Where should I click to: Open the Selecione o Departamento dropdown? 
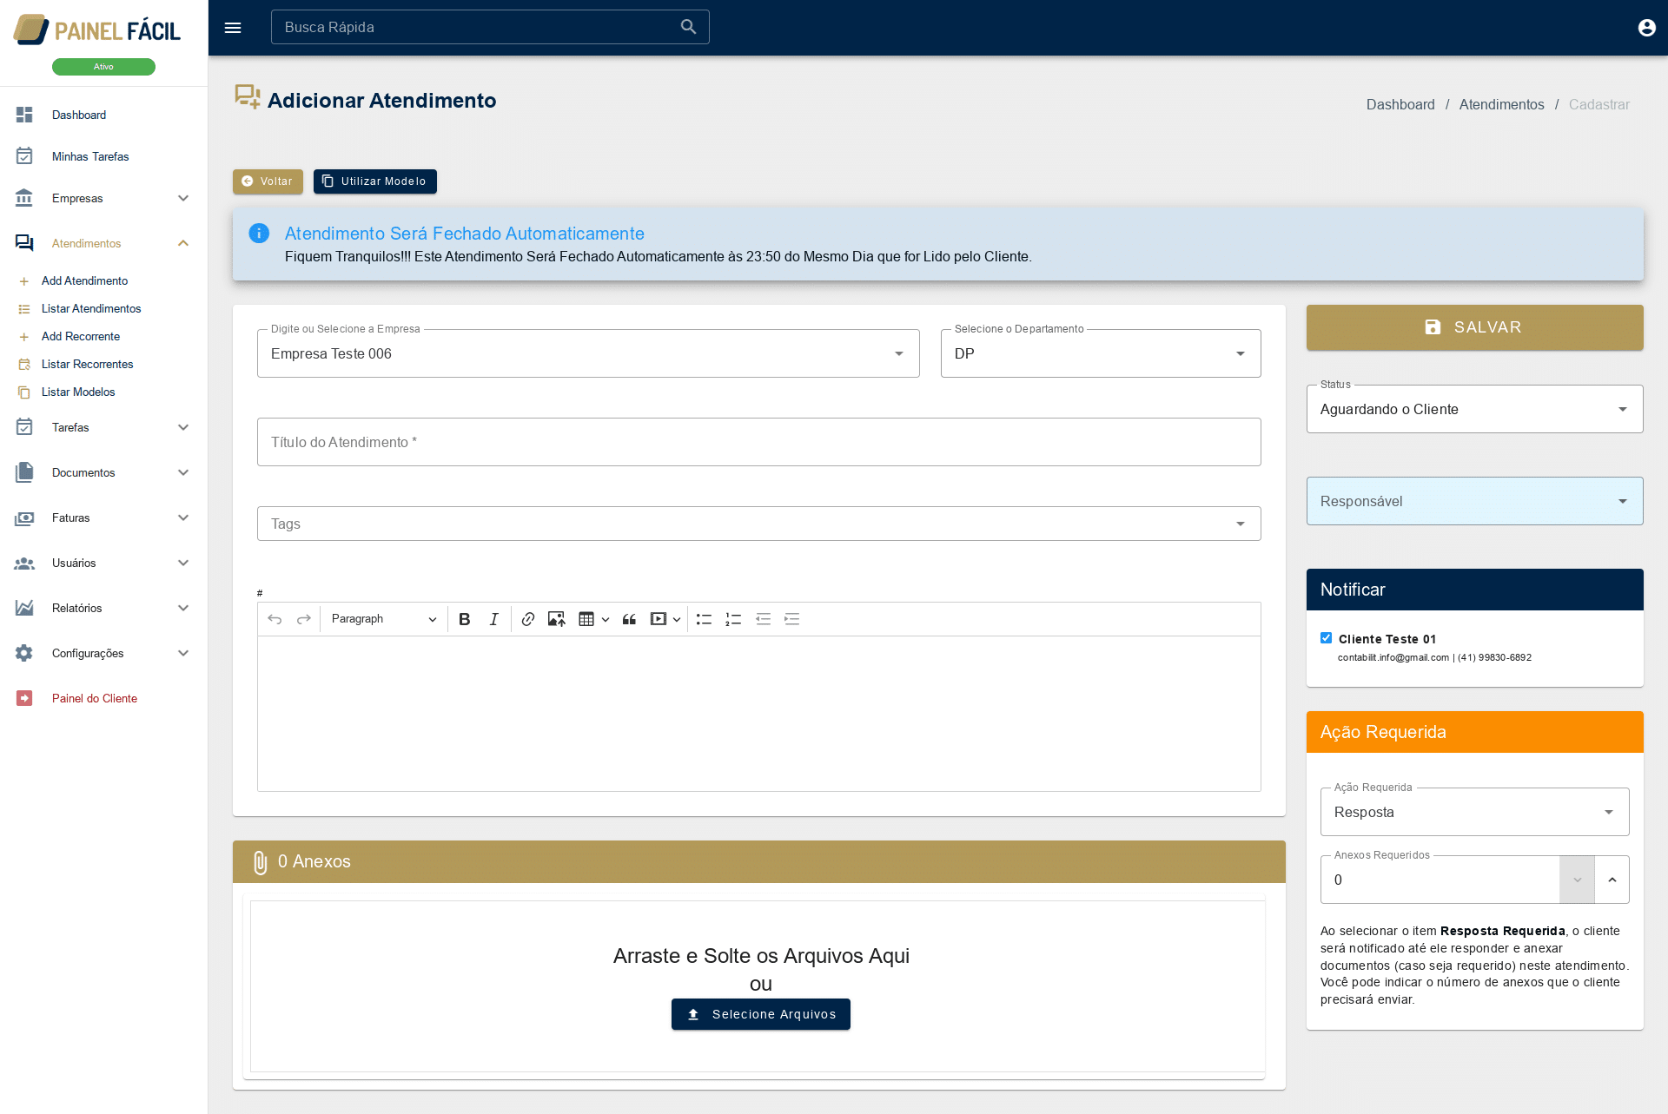coord(1100,353)
